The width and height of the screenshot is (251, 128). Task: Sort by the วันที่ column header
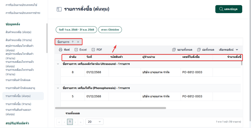[x=89, y=57]
